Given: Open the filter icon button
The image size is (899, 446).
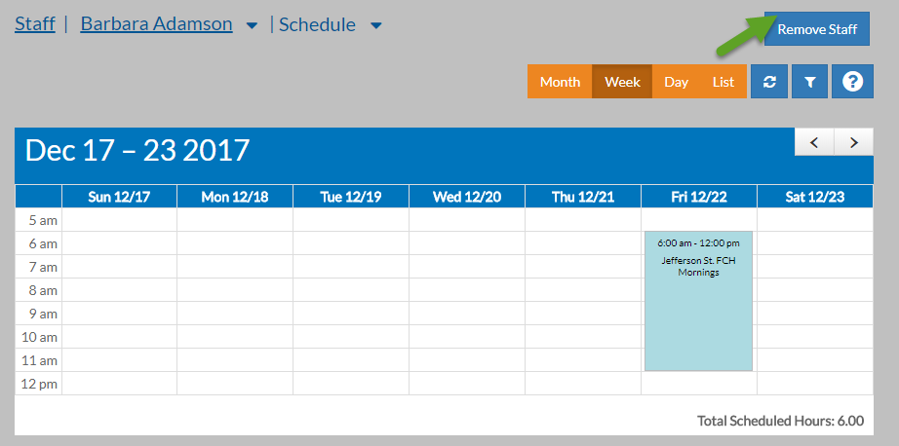Looking at the screenshot, I should 809,83.
